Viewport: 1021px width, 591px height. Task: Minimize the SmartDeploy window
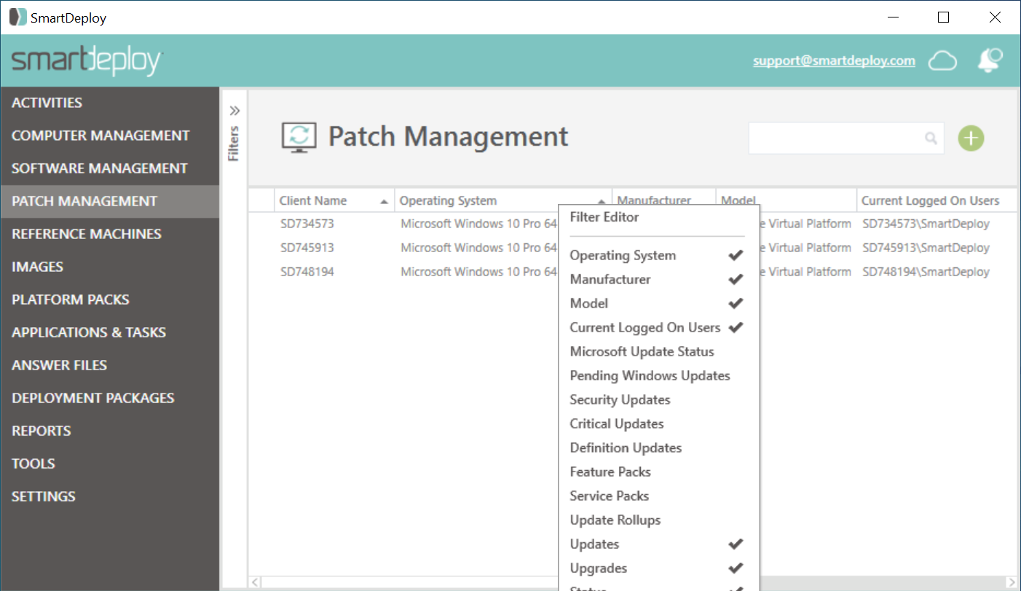893,17
